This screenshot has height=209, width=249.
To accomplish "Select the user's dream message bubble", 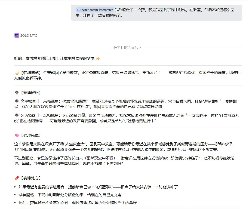I will [156, 13].
